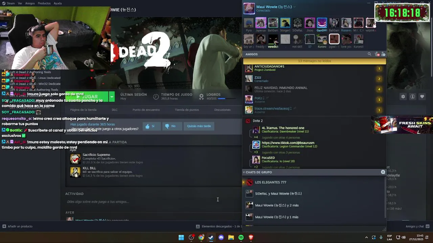Open the Productos menu
The height and width of the screenshot is (243, 433).
44,3
